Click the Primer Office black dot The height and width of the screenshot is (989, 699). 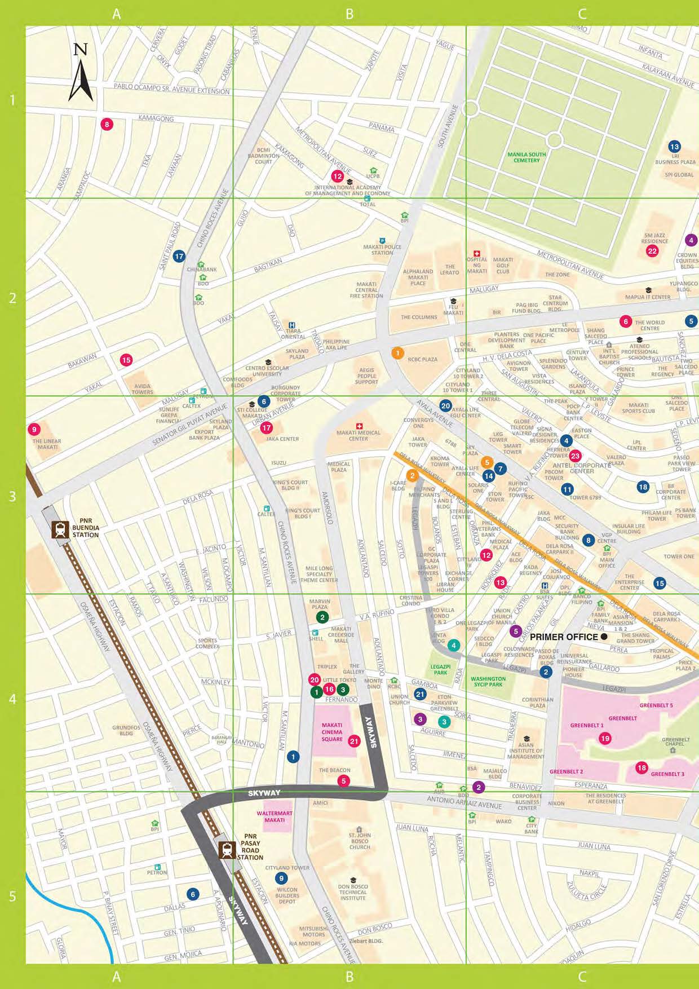click(604, 637)
